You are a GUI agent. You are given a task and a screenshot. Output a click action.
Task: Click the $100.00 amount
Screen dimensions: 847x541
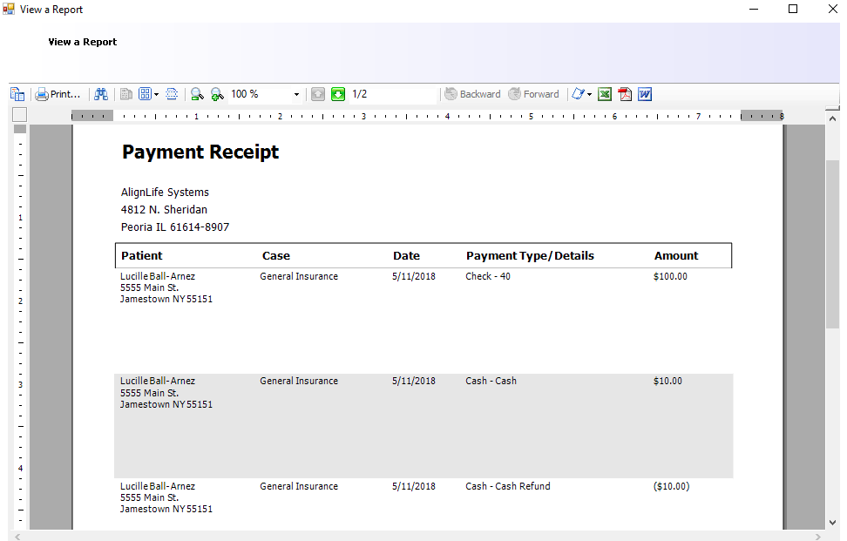[x=670, y=276]
